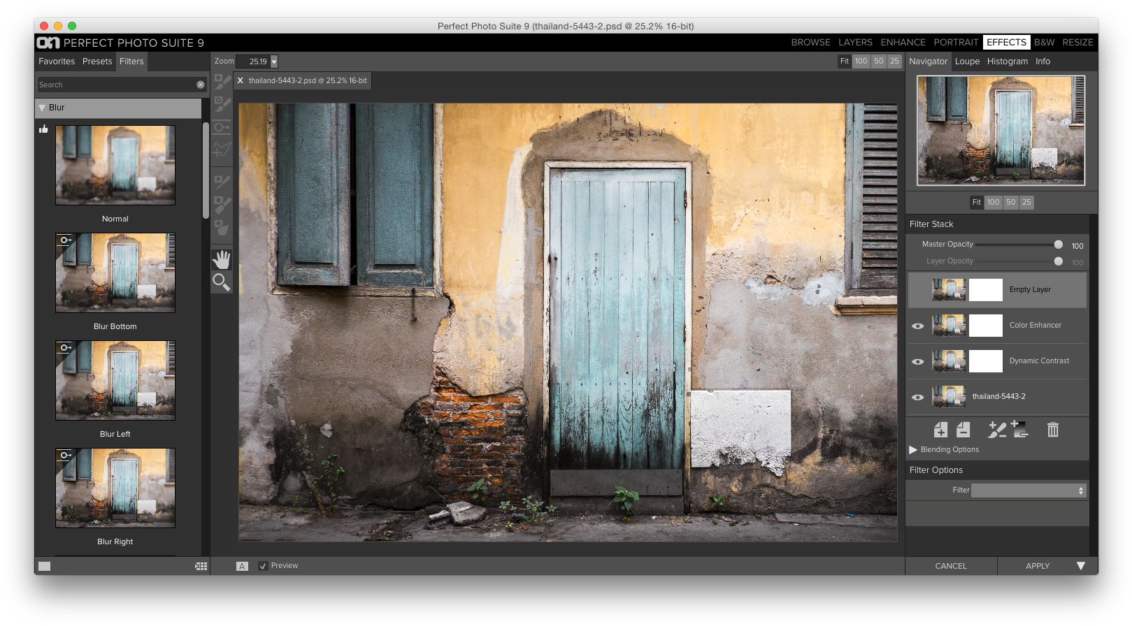
Task: Switch to the Histogram tab
Action: pos(1007,61)
